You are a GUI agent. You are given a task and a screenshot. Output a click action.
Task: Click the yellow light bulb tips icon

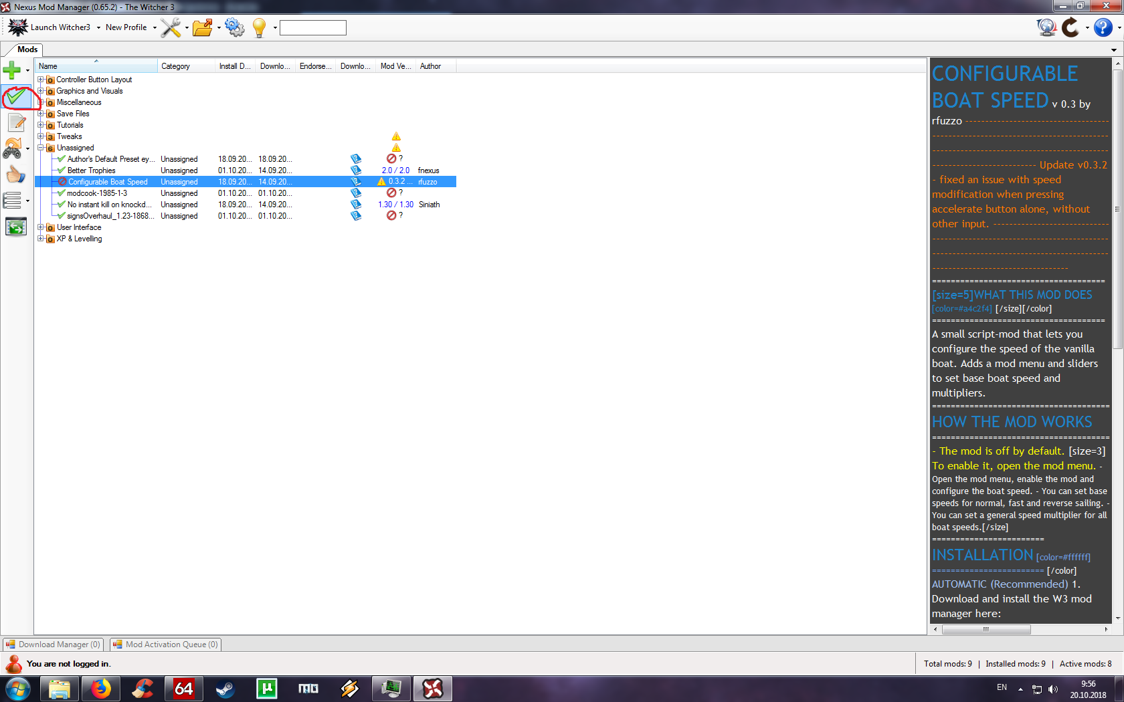(260, 27)
